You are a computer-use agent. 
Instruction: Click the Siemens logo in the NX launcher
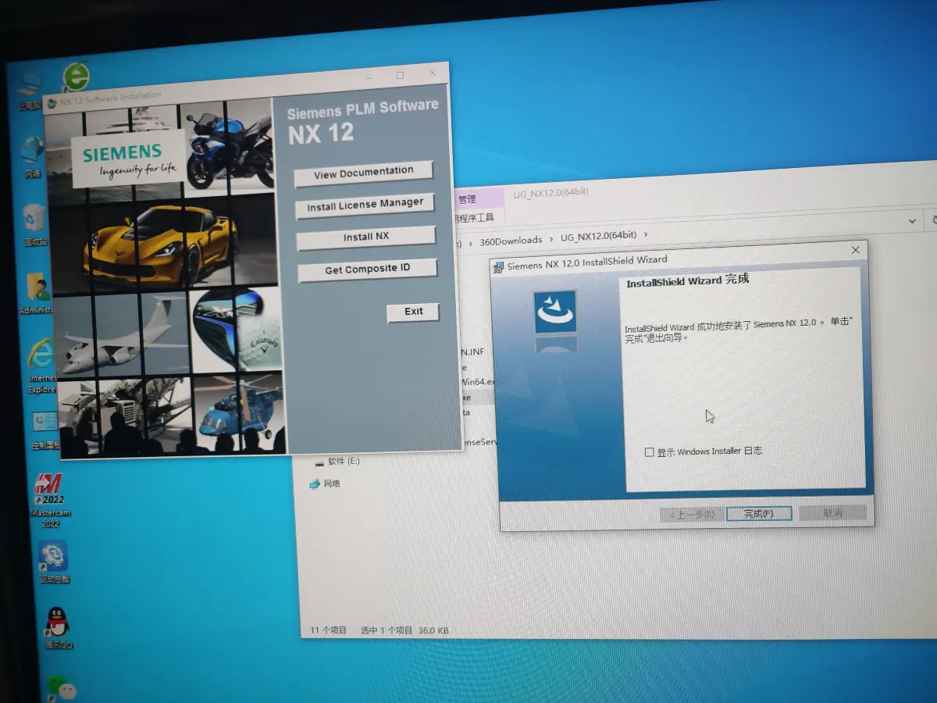pos(129,159)
